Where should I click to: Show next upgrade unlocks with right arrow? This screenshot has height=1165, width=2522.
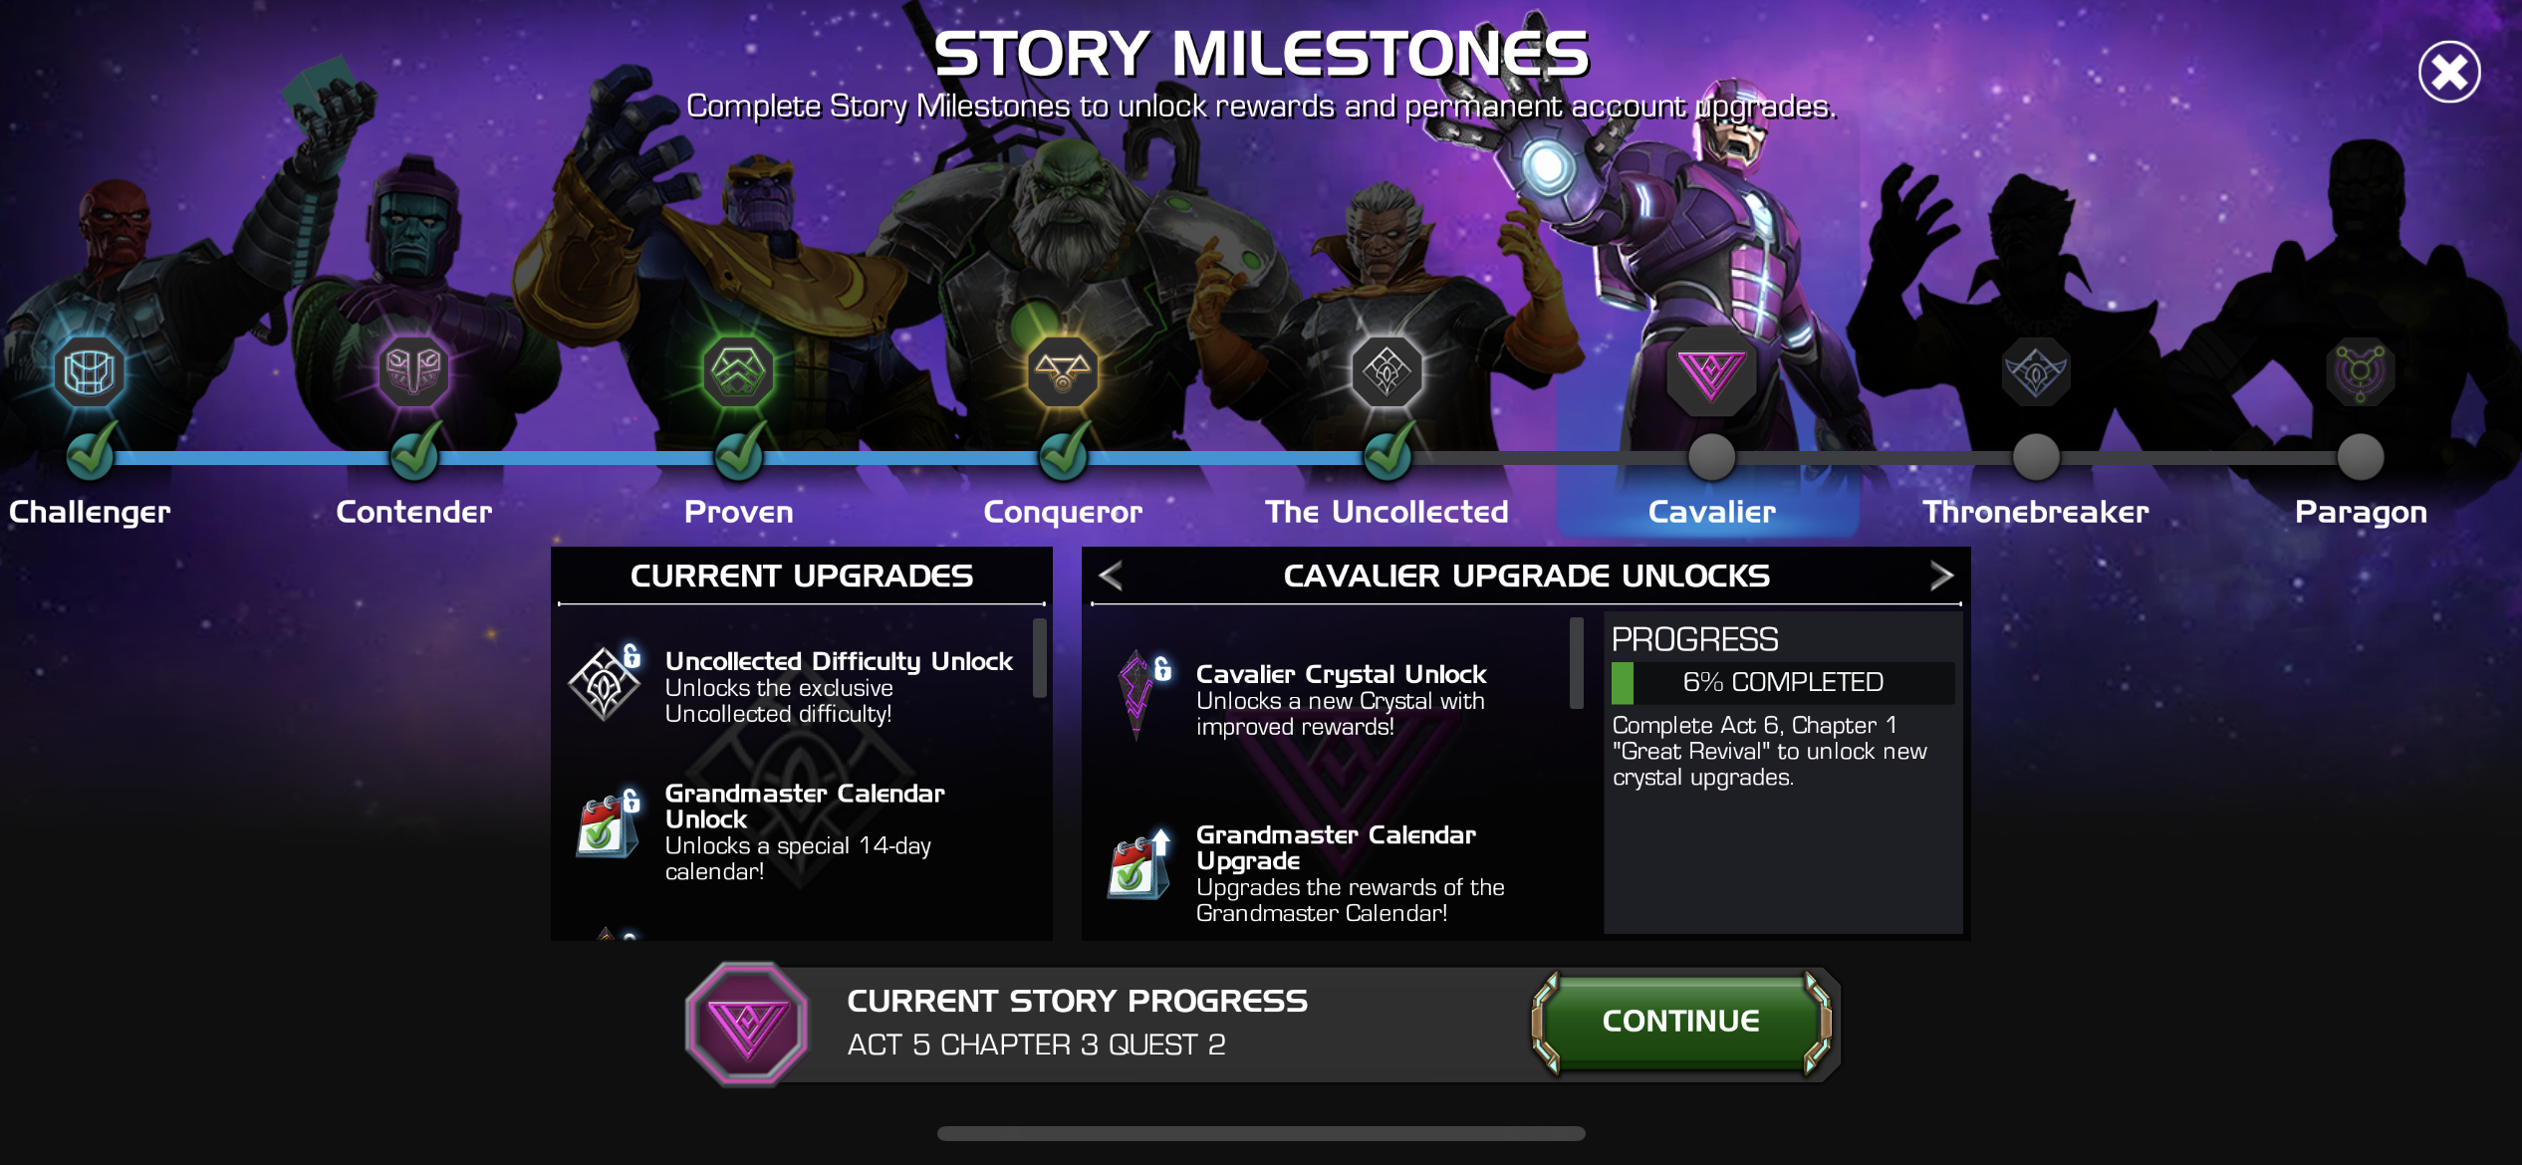1941,576
